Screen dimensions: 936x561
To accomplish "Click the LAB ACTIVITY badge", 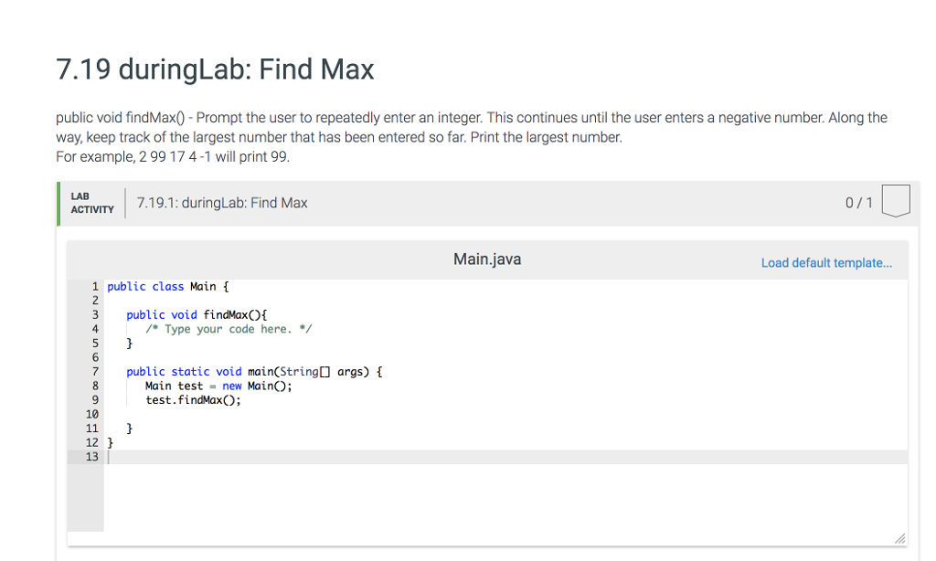I will pyautogui.click(x=91, y=202).
